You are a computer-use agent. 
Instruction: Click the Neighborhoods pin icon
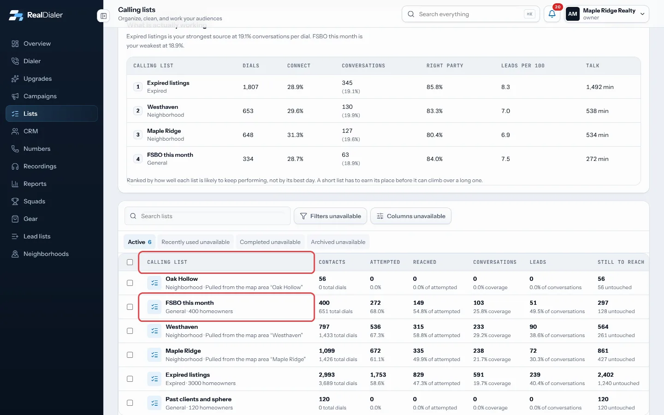[15, 254]
